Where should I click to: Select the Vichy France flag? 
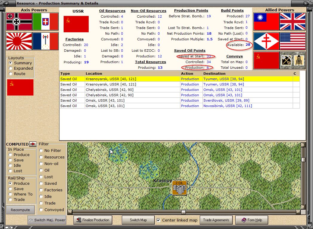[45, 41]
